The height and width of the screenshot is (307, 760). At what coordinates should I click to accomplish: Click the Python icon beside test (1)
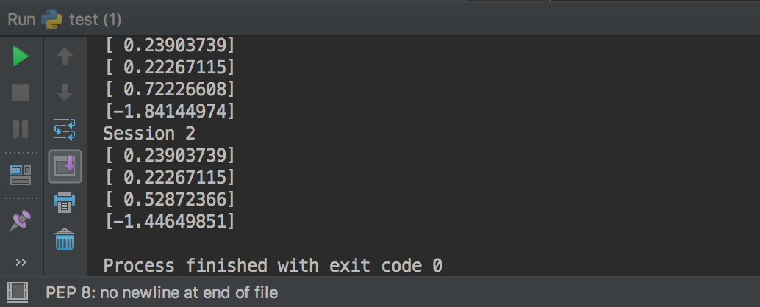(x=51, y=20)
